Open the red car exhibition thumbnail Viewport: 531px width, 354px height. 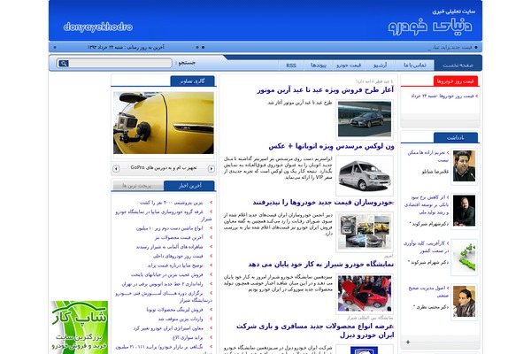[x=365, y=294]
